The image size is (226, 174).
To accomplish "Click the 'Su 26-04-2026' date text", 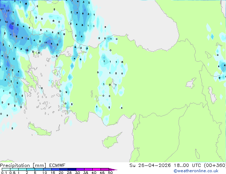I will point(150,165).
